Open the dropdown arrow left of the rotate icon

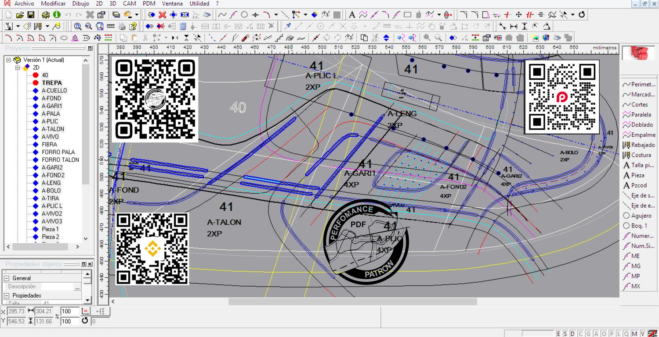(x=572, y=15)
